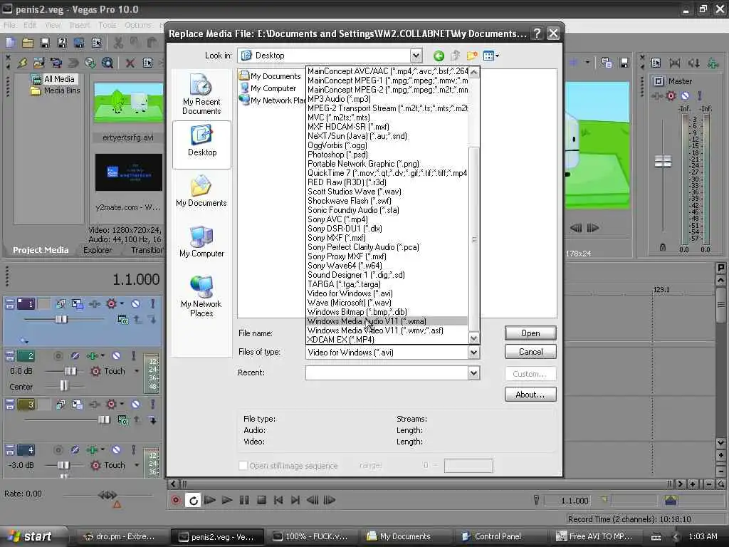729x547 pixels.
Task: Arm track 4 for record
Action: [x=58, y=450]
